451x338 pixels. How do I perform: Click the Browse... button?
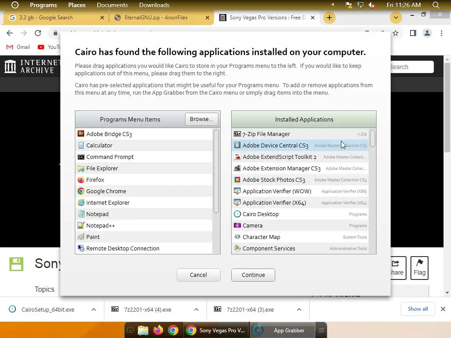(202, 119)
